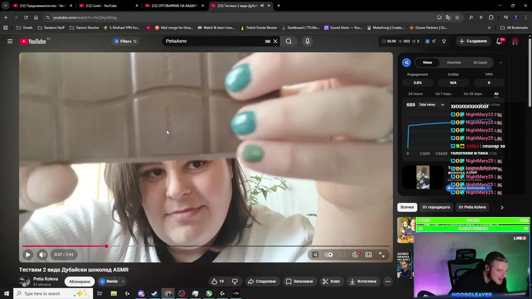532x299 pixels.
Task: Open File Explorer from the taskbar
Action: point(113,294)
